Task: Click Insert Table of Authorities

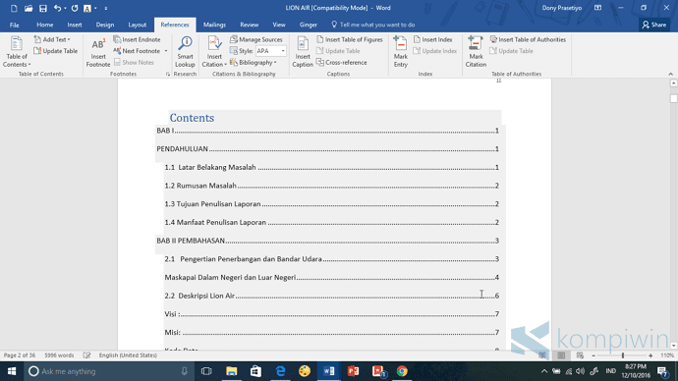Action: click(528, 39)
